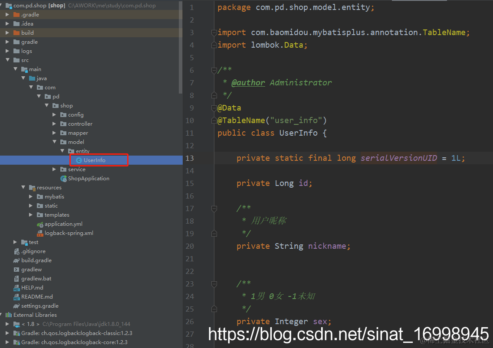This screenshot has width=493, height=348.
Task: Expand the test folder node
Action: coord(16,242)
